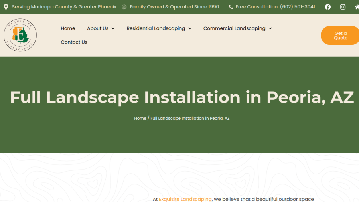Call the Free Consultation phone number
This screenshot has height=202, width=359.
[275, 7]
